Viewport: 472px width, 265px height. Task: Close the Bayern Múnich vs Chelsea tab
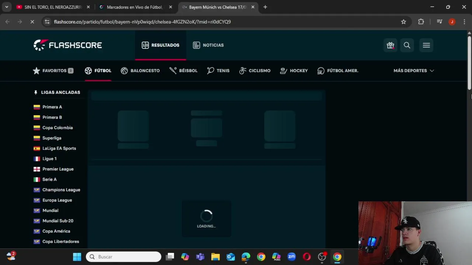253,7
